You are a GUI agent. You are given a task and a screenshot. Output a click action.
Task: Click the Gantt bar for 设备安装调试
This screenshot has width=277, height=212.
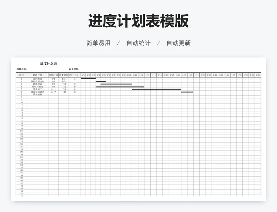[187, 92]
